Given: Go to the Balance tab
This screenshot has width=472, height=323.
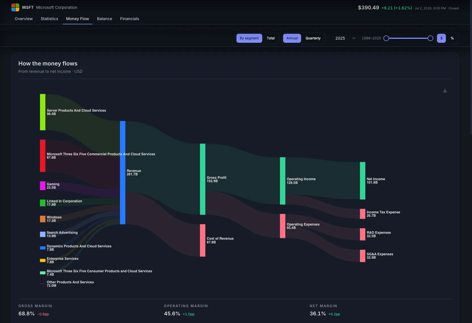Looking at the screenshot, I should 104,19.
